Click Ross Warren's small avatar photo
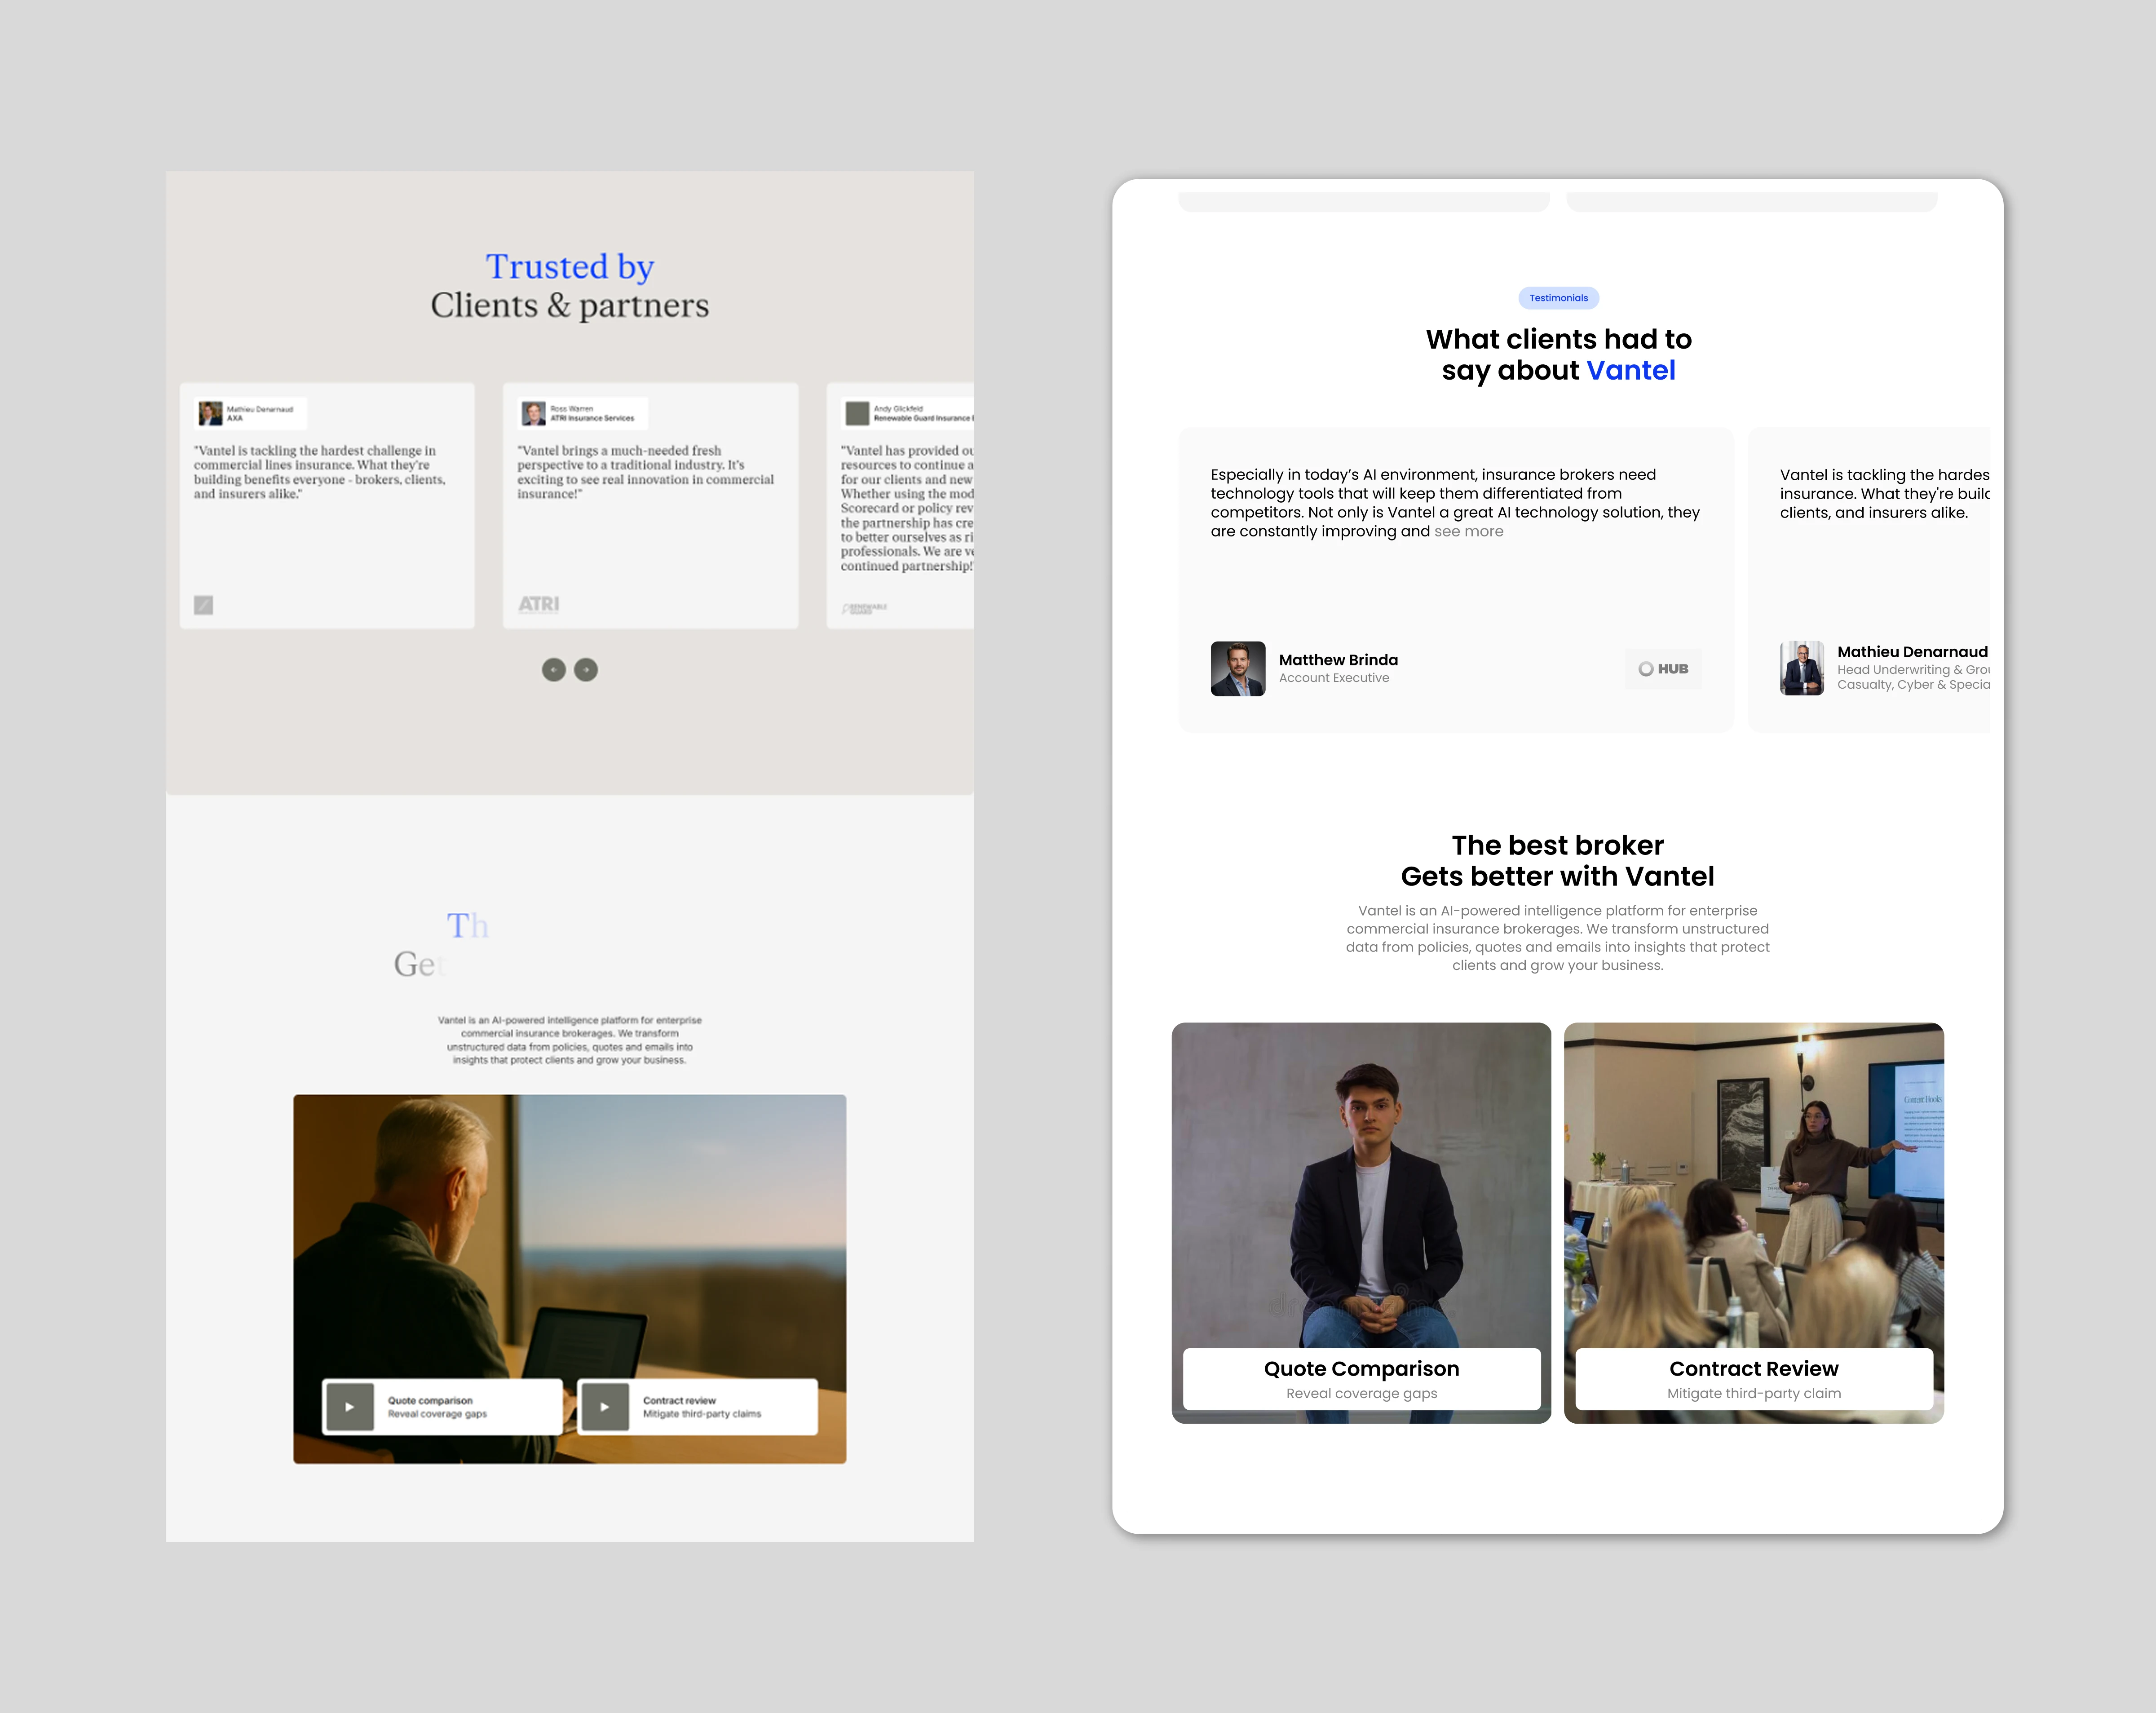Image resolution: width=2156 pixels, height=1713 pixels. pyautogui.click(x=534, y=413)
